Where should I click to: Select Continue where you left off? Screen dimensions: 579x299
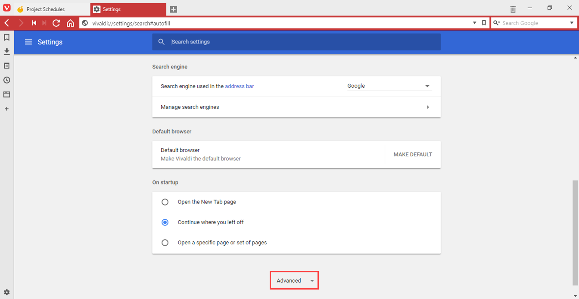coord(165,222)
